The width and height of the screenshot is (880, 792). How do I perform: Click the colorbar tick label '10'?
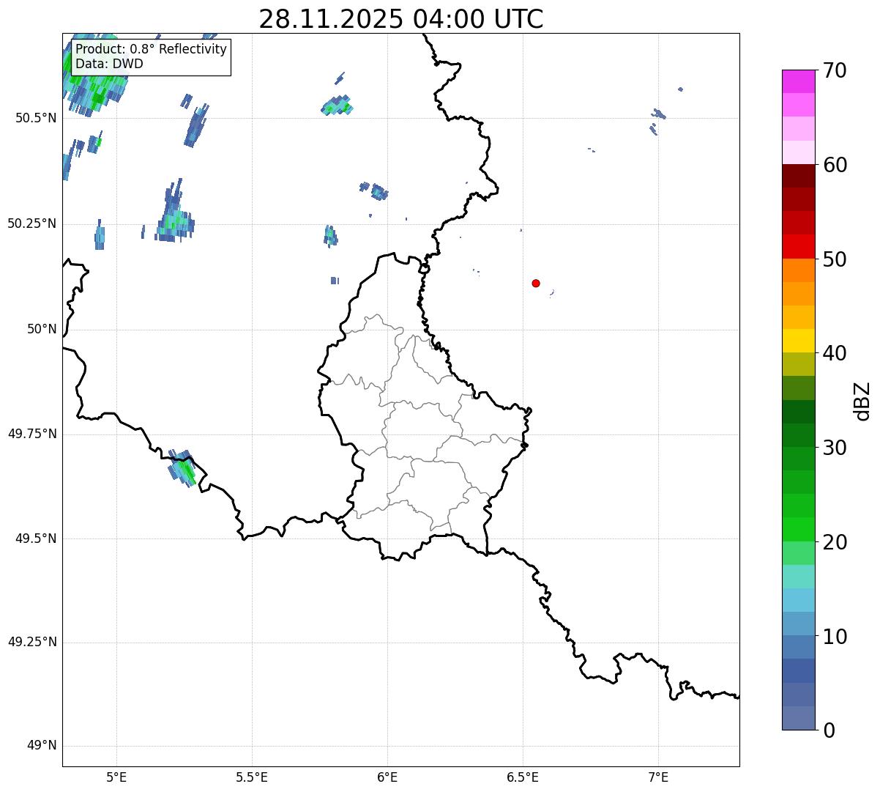point(835,637)
